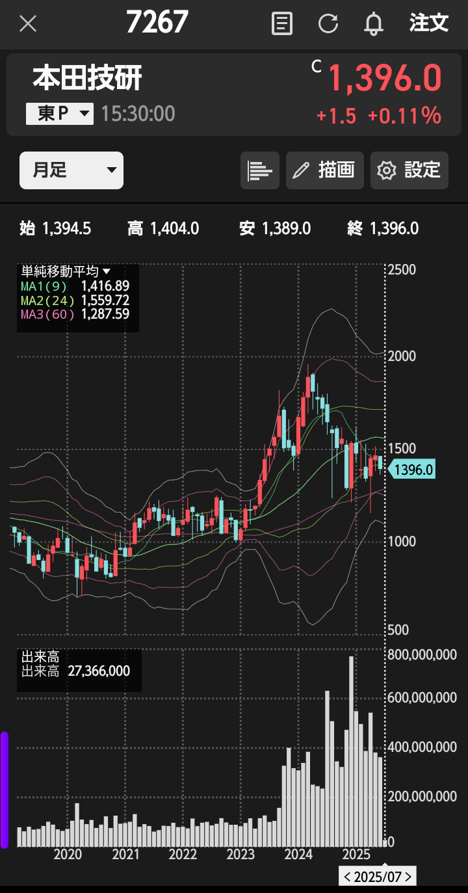This screenshot has width=468, height=893.
Task: Tap the next month arrow beside 2025/07
Action: tap(408, 876)
